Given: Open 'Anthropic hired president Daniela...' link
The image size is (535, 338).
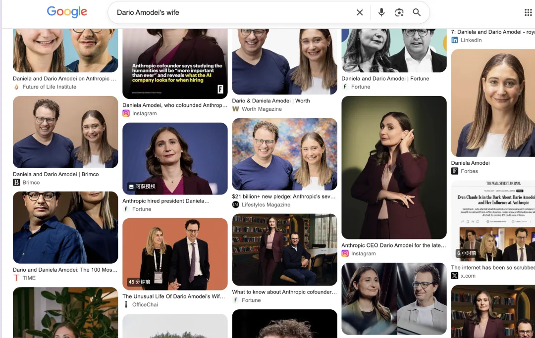Looking at the screenshot, I should point(166,201).
